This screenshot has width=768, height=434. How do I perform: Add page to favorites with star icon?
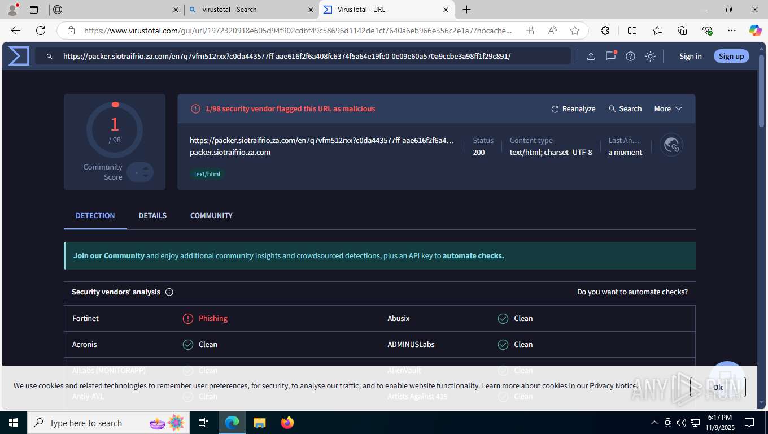click(575, 31)
